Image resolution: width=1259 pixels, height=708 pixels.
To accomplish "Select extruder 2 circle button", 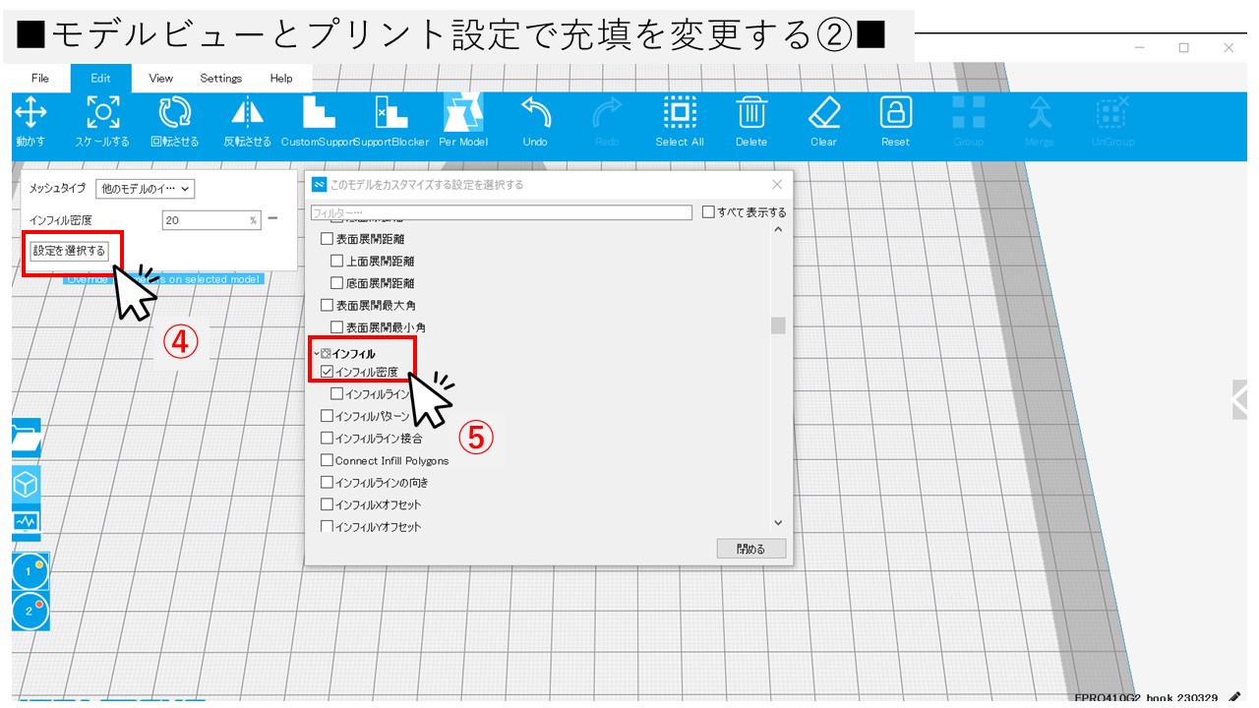I will 30,611.
